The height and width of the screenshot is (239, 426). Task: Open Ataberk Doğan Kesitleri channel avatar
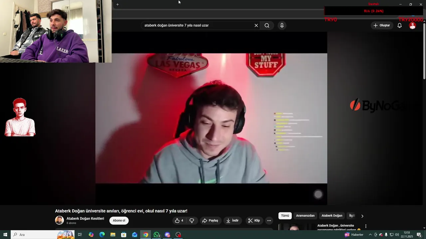(x=59, y=220)
